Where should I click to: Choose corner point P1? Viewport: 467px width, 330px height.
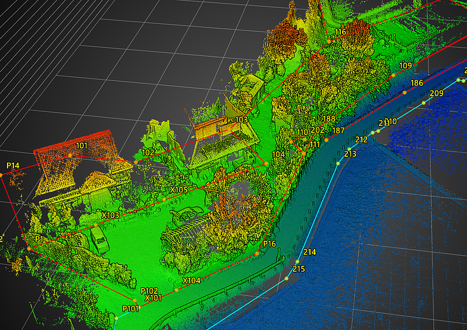[29, 248]
